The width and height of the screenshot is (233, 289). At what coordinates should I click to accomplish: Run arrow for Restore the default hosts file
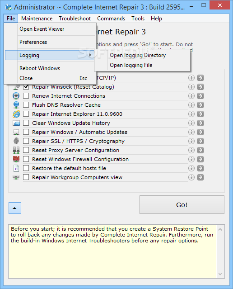click(200, 168)
